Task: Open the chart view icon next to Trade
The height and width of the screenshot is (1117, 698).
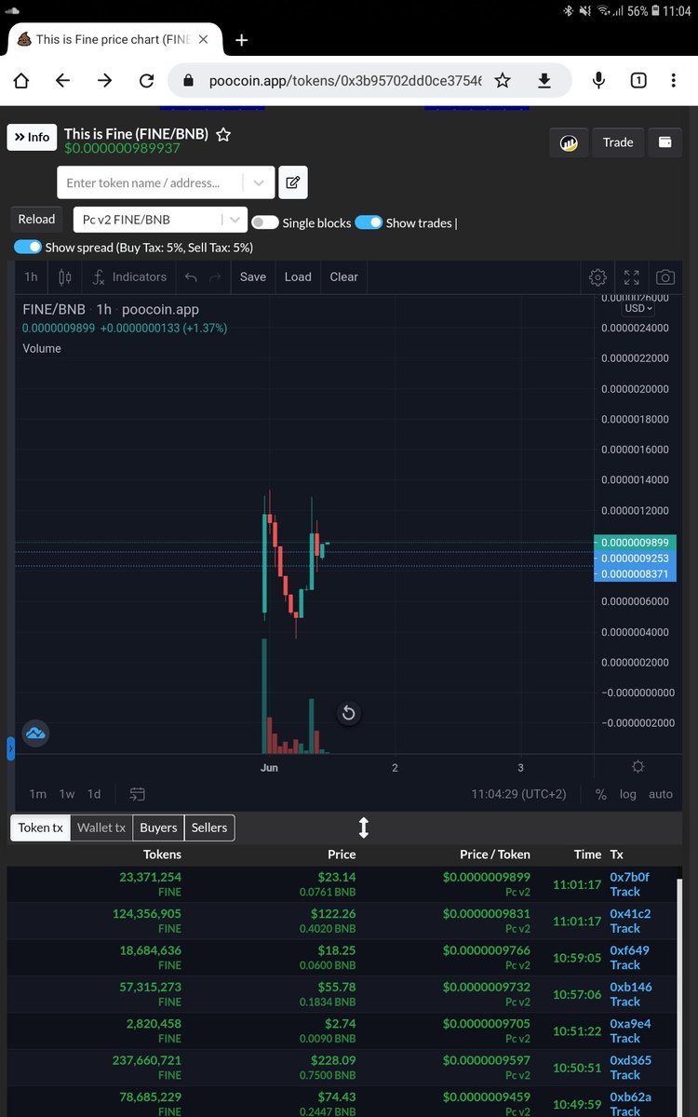Action: coord(567,142)
